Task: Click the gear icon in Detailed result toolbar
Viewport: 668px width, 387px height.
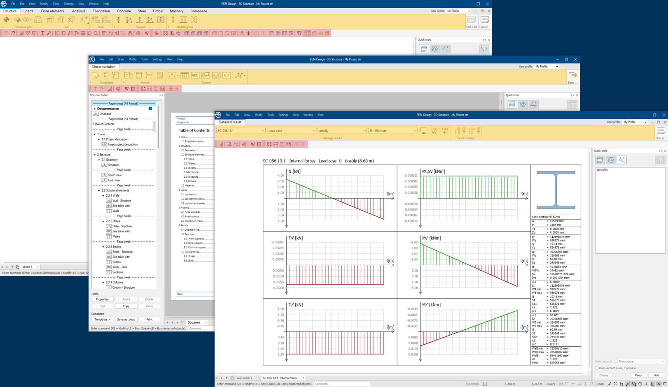Action: [244, 144]
